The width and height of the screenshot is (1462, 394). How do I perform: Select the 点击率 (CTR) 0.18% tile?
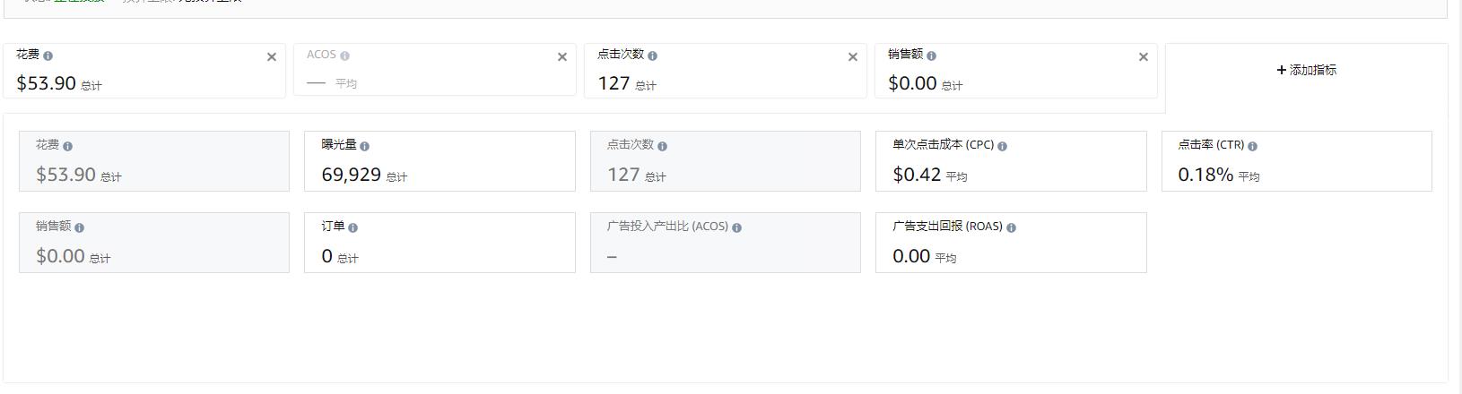click(x=1296, y=161)
